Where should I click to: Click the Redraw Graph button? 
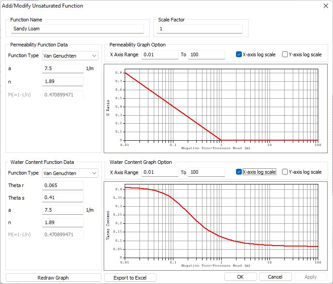pos(53,277)
